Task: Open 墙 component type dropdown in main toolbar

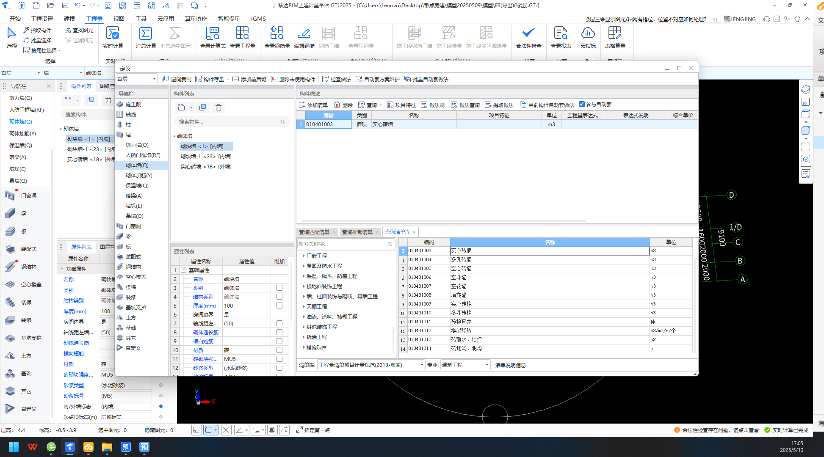Action: click(x=63, y=73)
